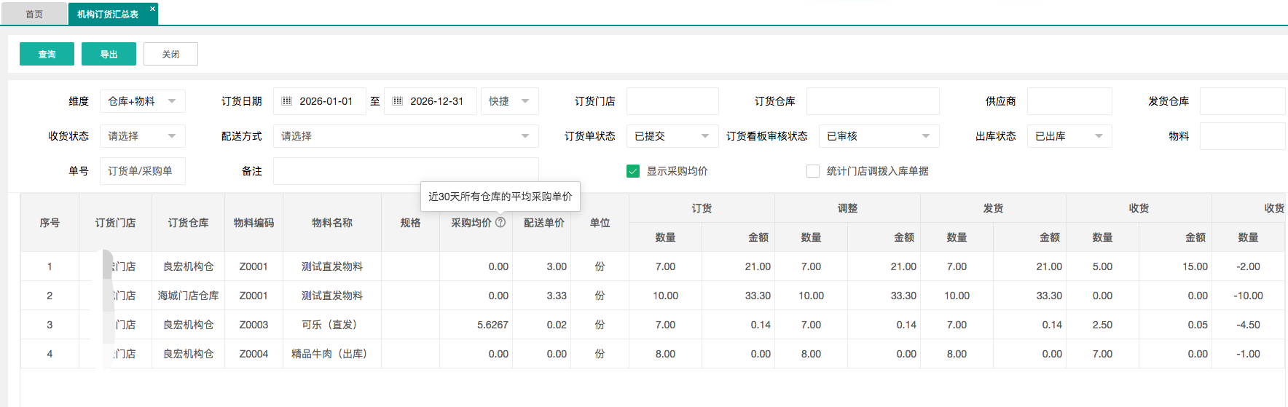
Task: Close the 机构订货汇总表 tab
Action: [152, 9]
